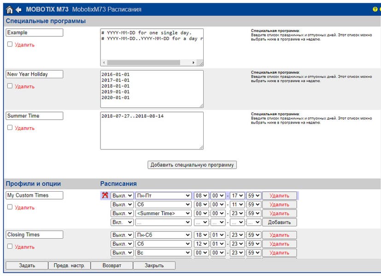Viewport: 381px width, 276px height.
Task: Click the red alarm icon beside Пн-Пт row
Action: (x=105, y=195)
